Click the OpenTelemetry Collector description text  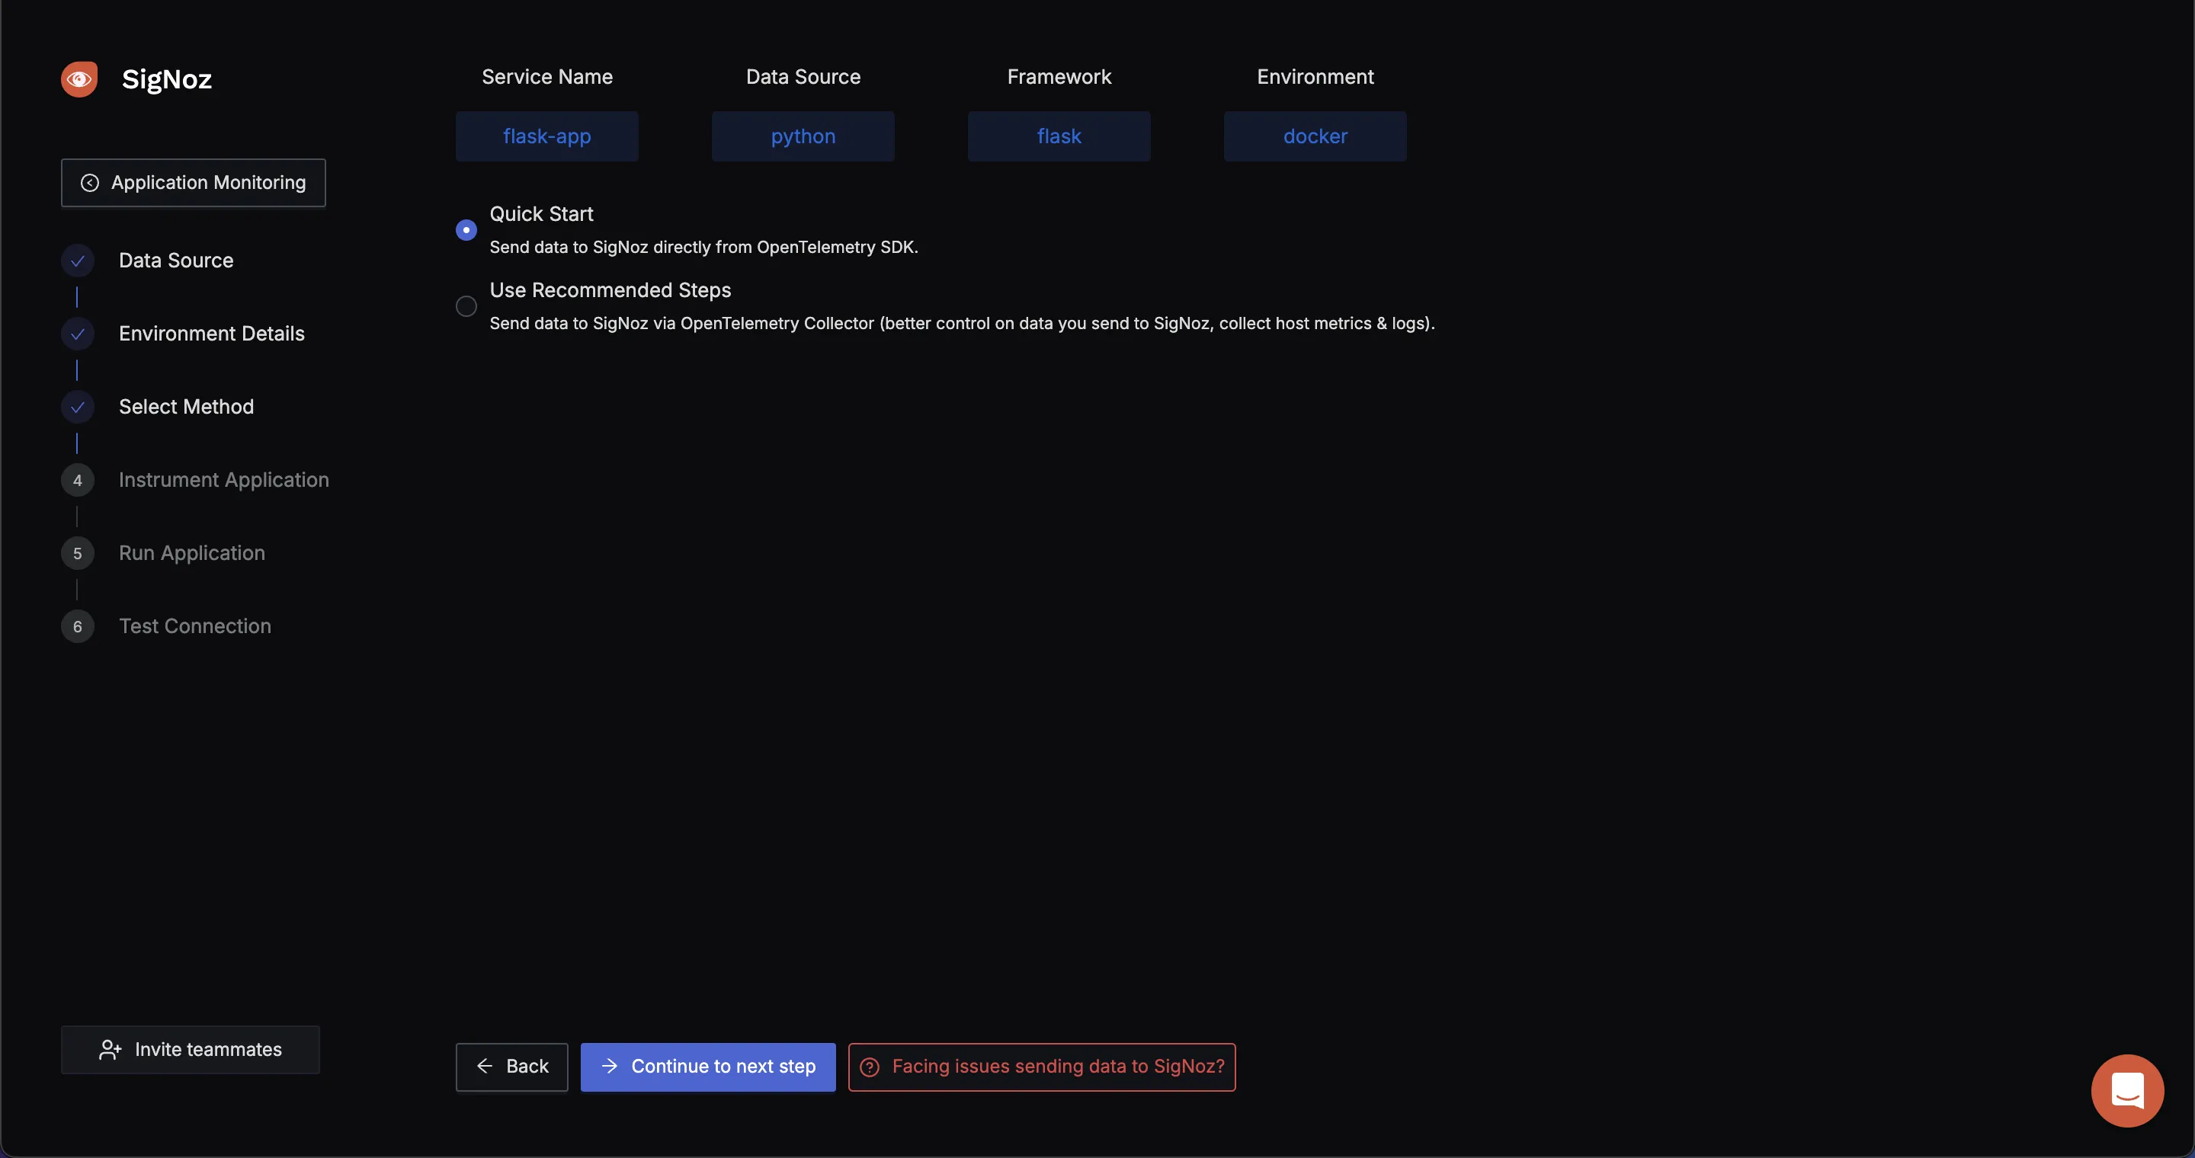click(x=962, y=324)
